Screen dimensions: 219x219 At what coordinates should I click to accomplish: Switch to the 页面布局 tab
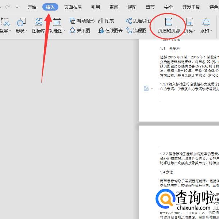pyautogui.click(x=73, y=7)
